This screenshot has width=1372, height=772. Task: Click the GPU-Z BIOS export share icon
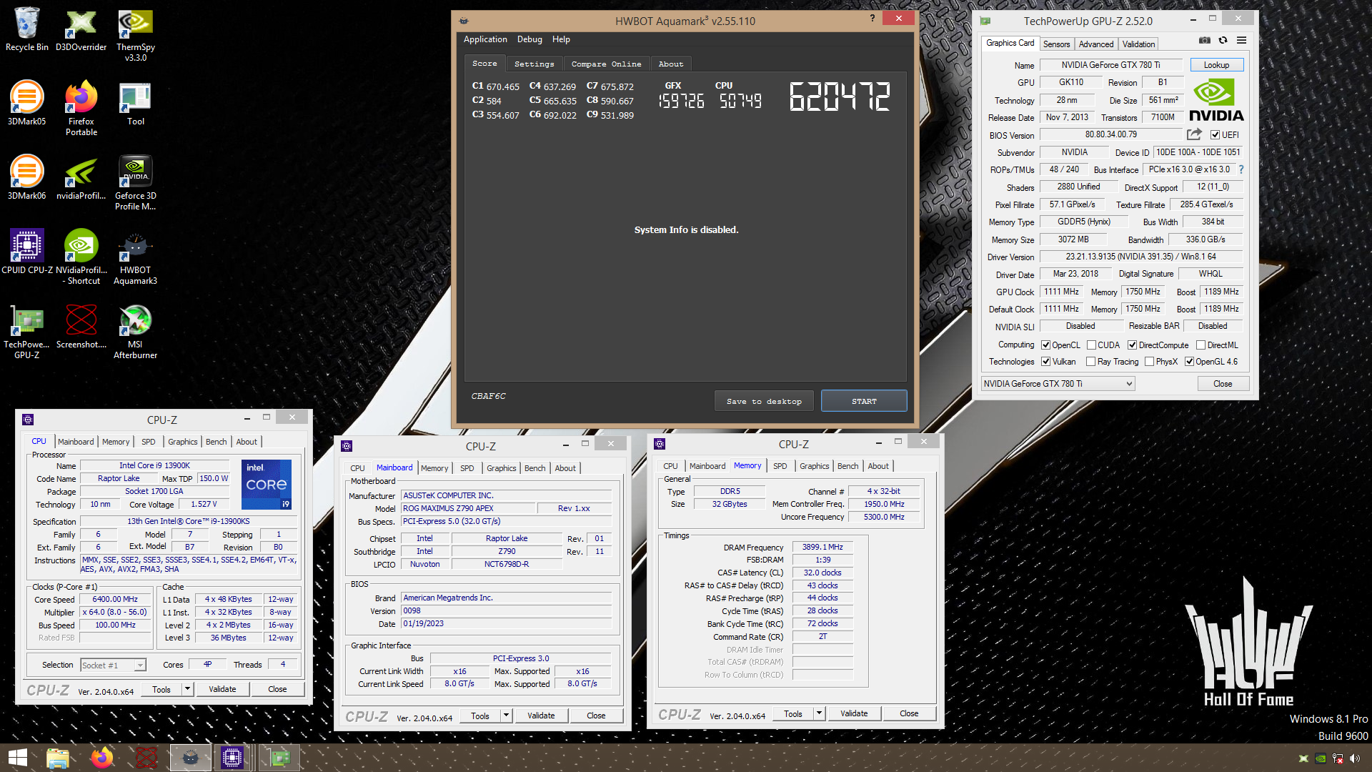[1194, 134]
